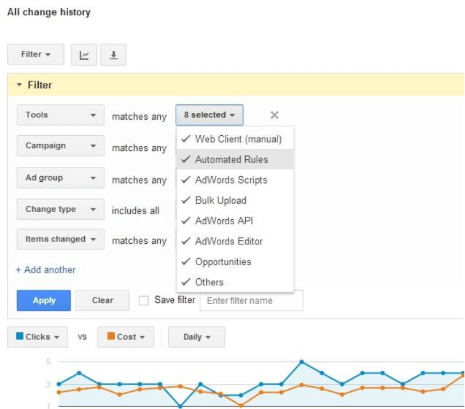Remove the Tools filter row with X

tap(275, 115)
